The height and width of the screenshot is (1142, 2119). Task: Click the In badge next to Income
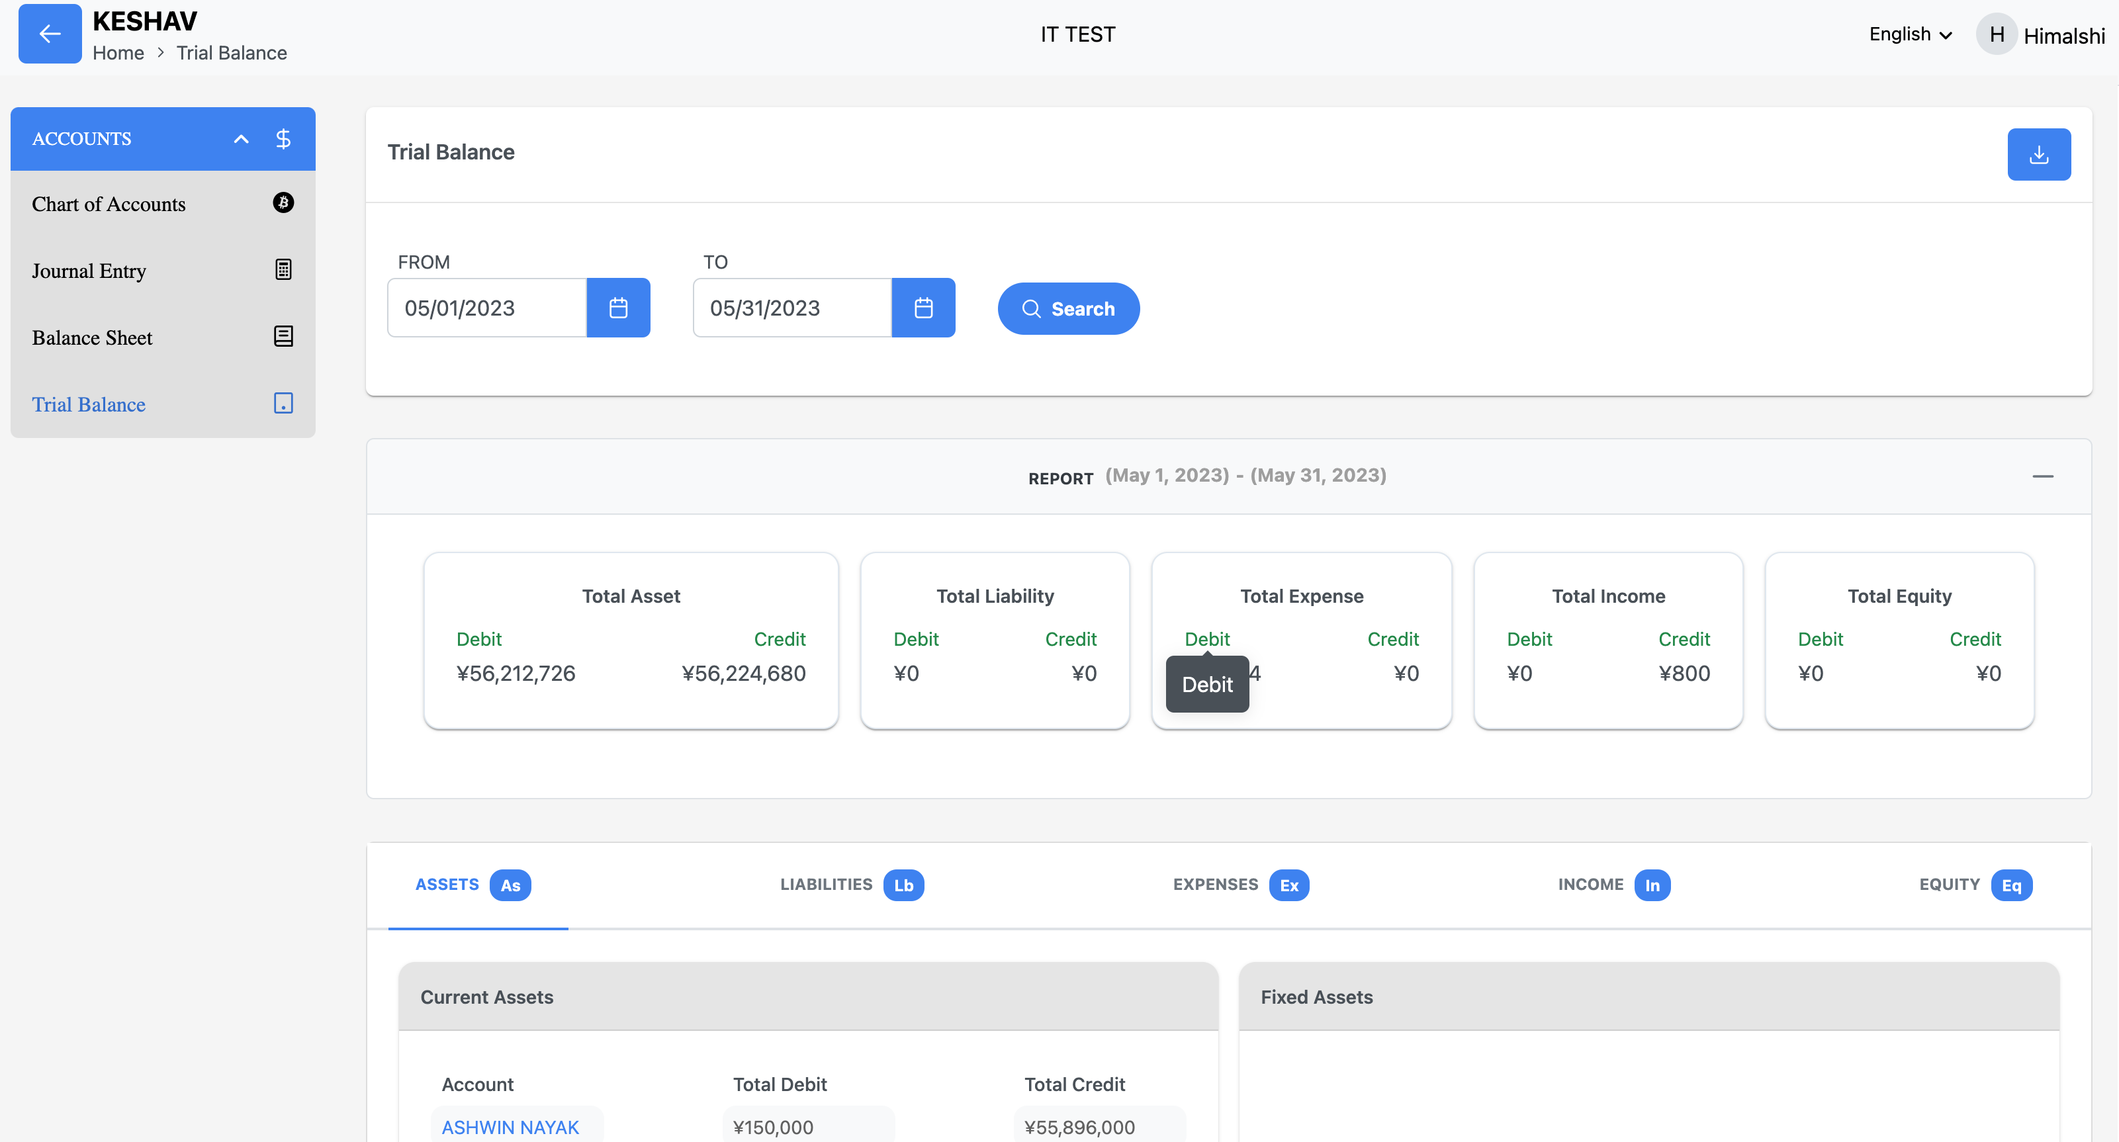tap(1652, 885)
